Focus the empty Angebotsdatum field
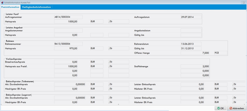 191,31
